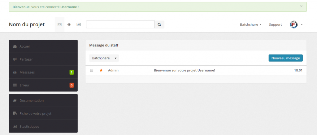This screenshot has height=135, width=317.
Task: Open Fiche de votre projet
Action: 43,114
